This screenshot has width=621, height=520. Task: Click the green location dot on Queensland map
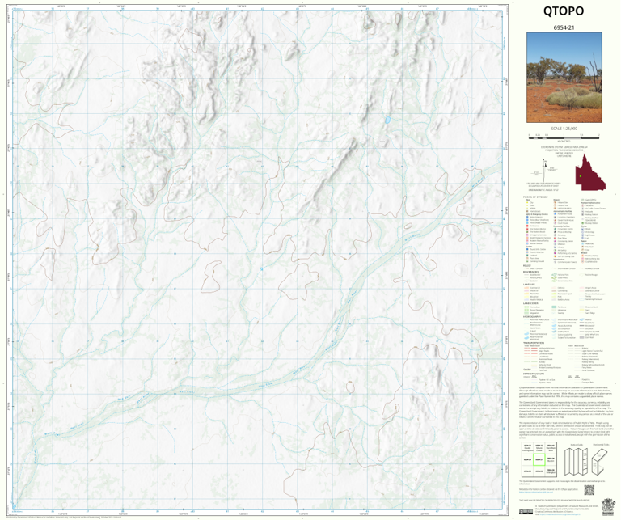pos(581,176)
